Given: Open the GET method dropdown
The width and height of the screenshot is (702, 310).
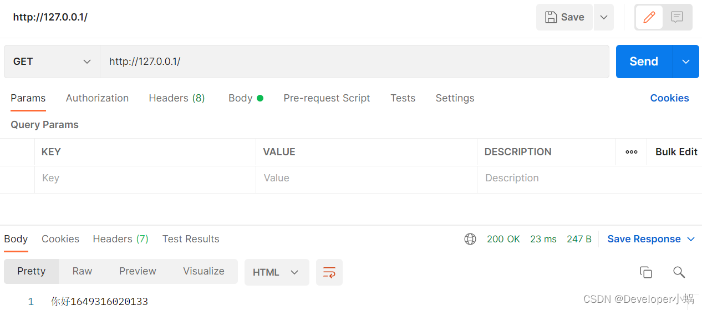Looking at the screenshot, I should [52, 62].
